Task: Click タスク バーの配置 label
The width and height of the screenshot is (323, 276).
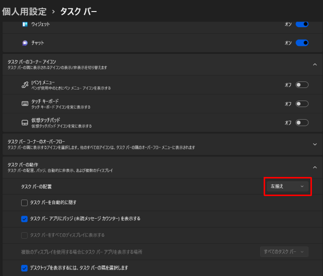Action: (36, 187)
